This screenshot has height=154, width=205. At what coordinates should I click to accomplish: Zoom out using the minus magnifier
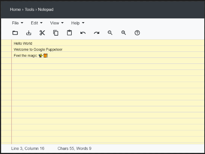pos(110,33)
